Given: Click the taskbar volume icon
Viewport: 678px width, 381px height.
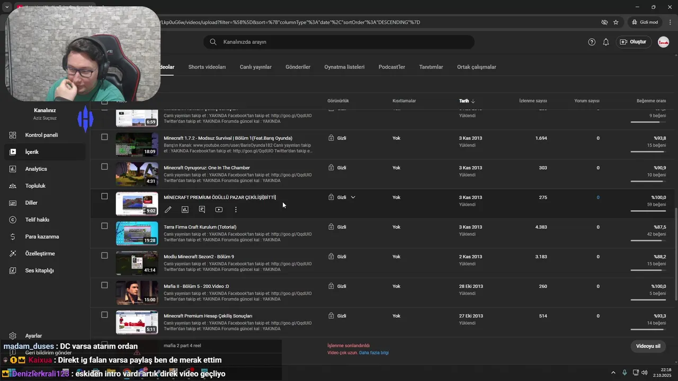Looking at the screenshot, I should pos(644,373).
